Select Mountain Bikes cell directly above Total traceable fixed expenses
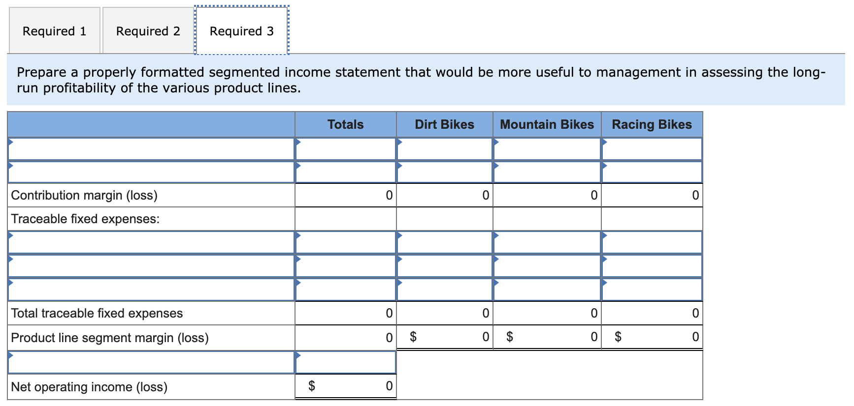854x406 pixels. (547, 290)
